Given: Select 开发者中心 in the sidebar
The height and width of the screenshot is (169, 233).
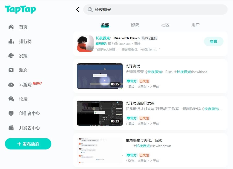Looking at the screenshot, I should point(29,128).
